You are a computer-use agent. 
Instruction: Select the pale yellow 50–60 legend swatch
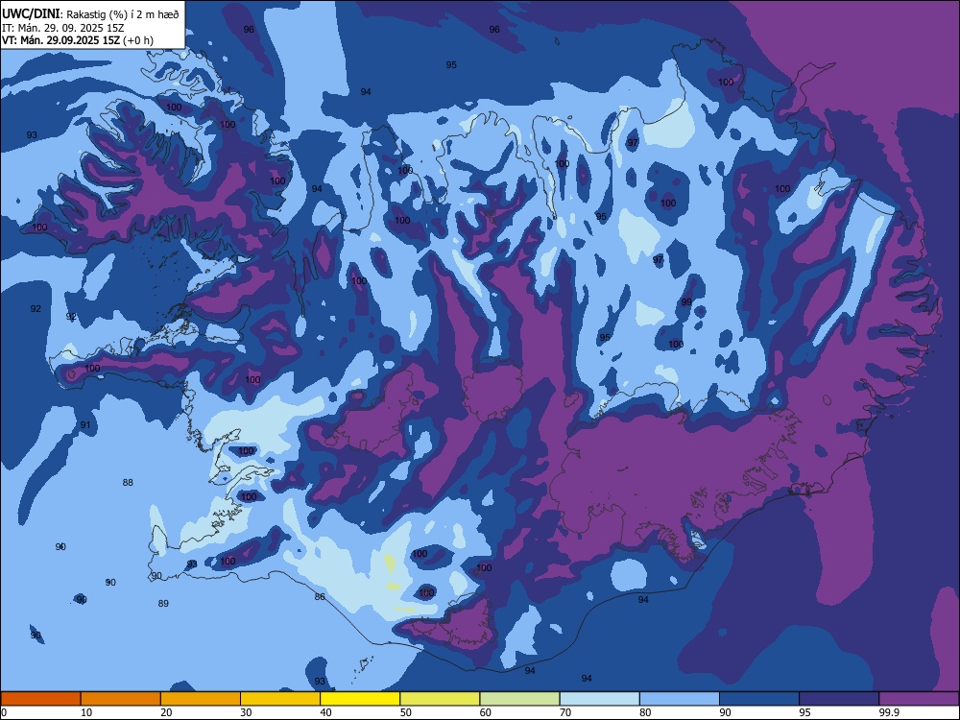pos(441,699)
